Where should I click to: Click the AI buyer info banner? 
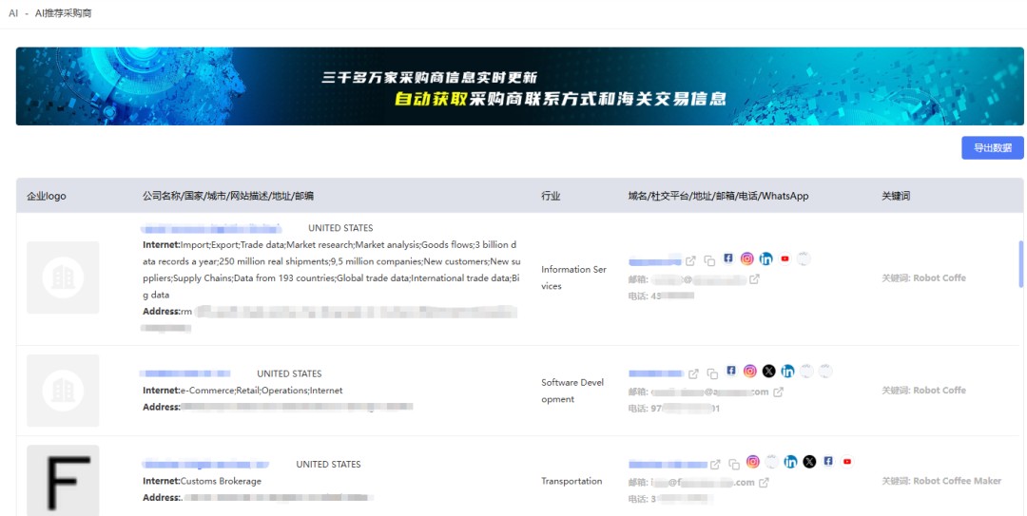[519, 86]
